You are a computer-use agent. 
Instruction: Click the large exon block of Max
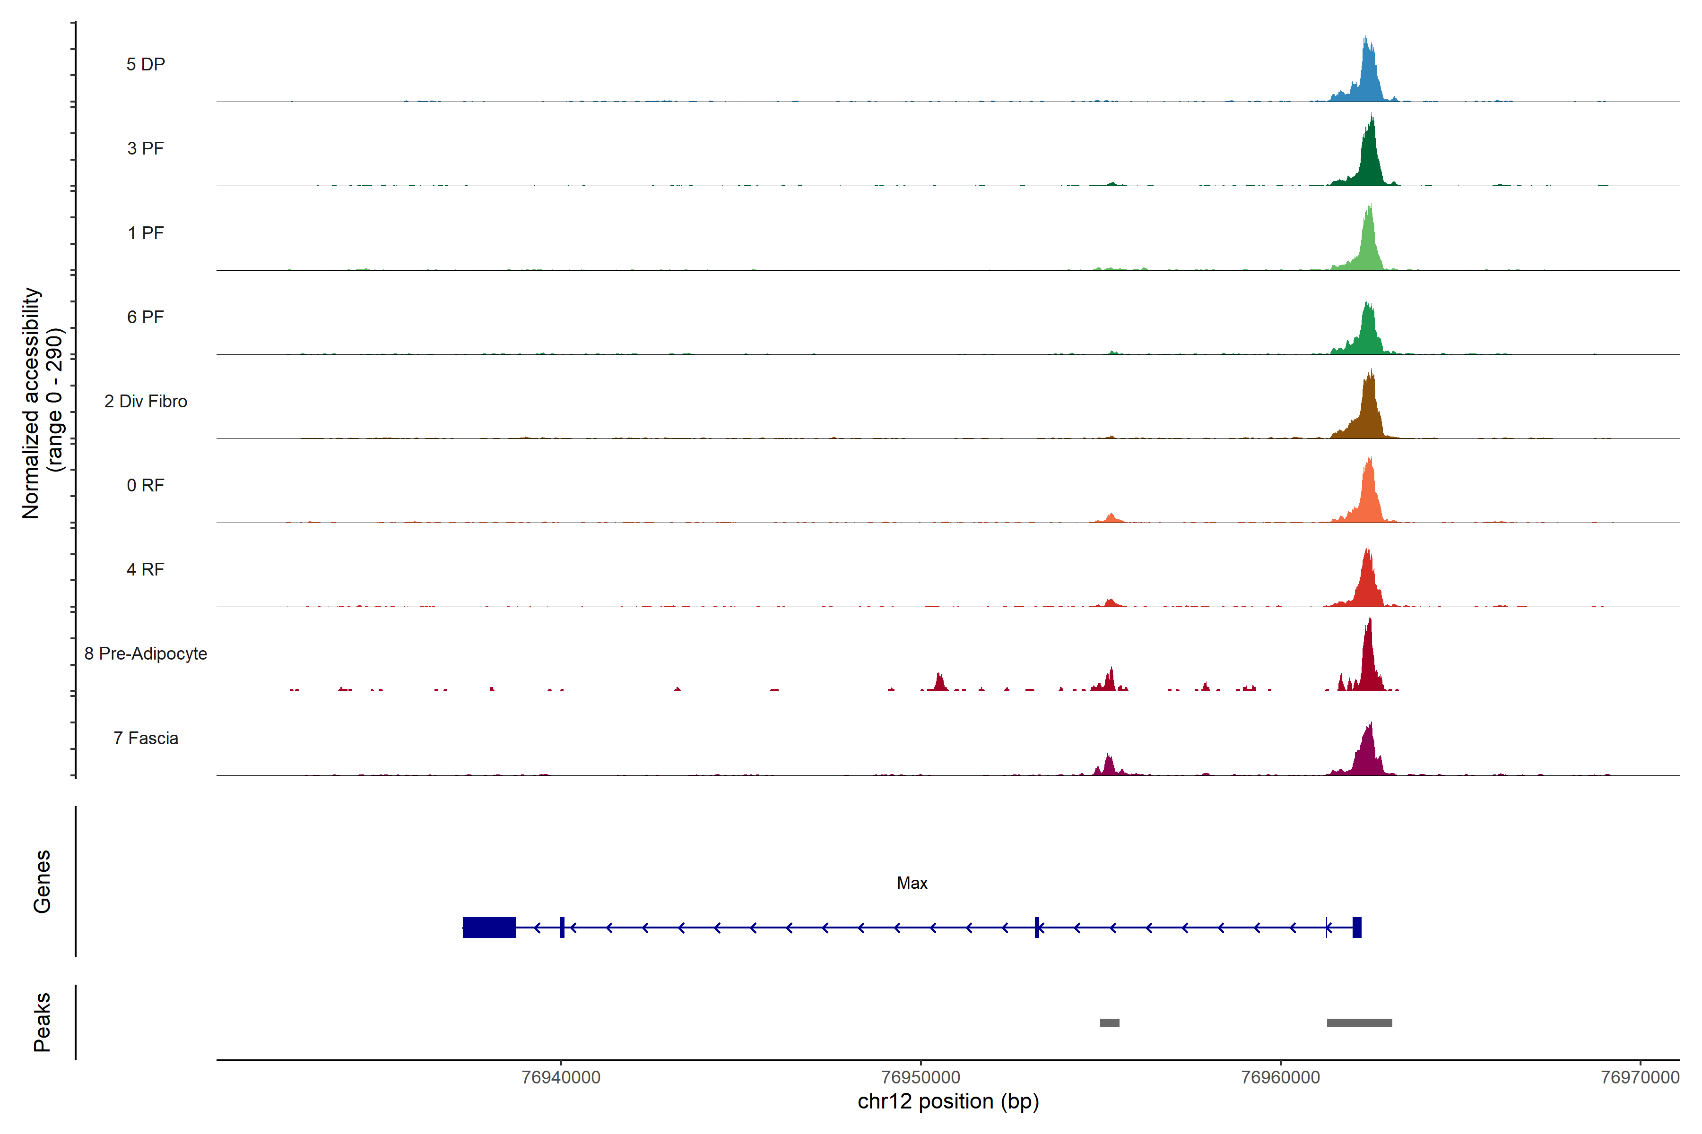coord(489,927)
